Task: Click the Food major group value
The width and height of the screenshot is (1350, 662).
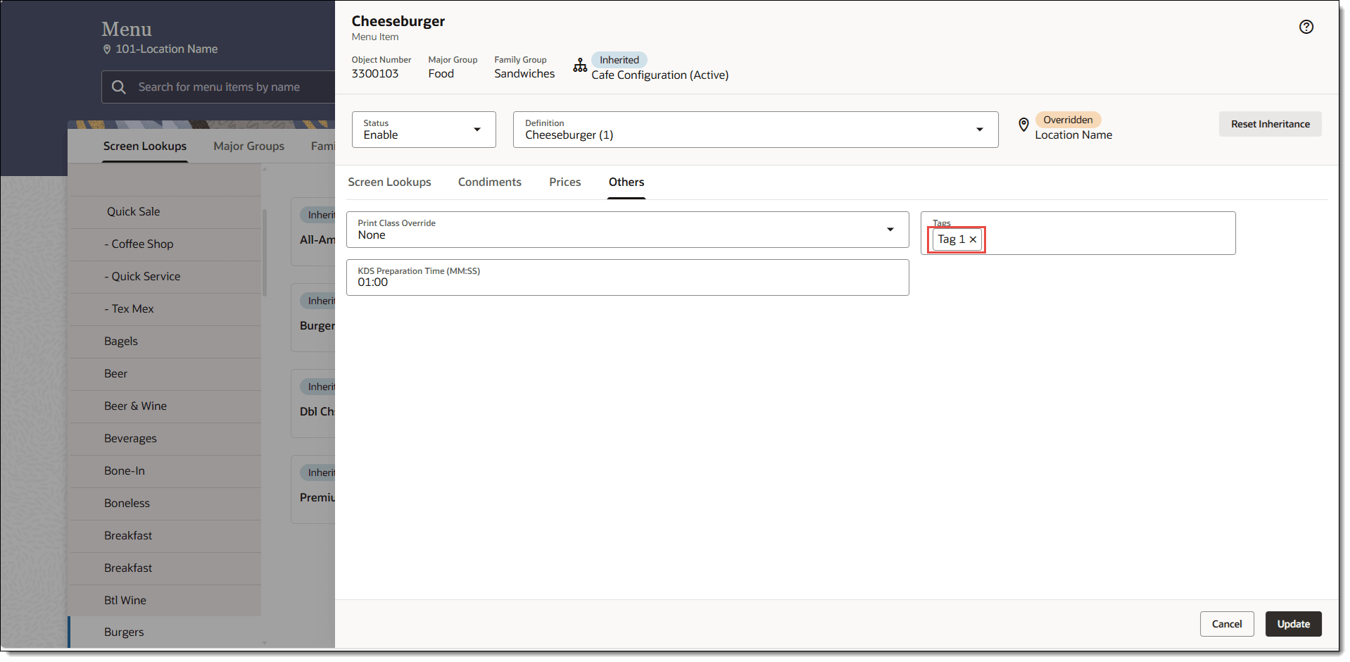Action: click(441, 73)
